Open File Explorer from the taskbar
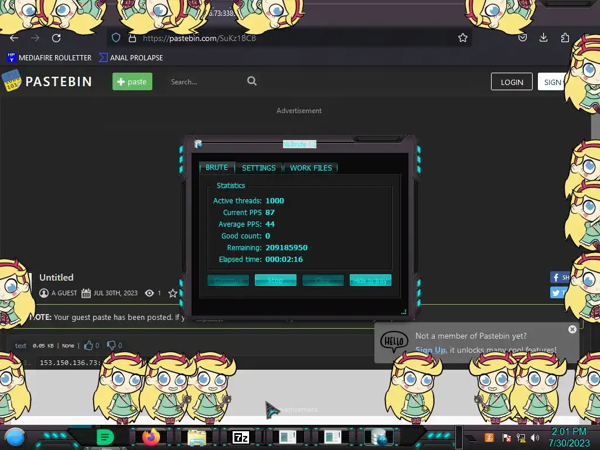The image size is (600, 450). (197, 437)
